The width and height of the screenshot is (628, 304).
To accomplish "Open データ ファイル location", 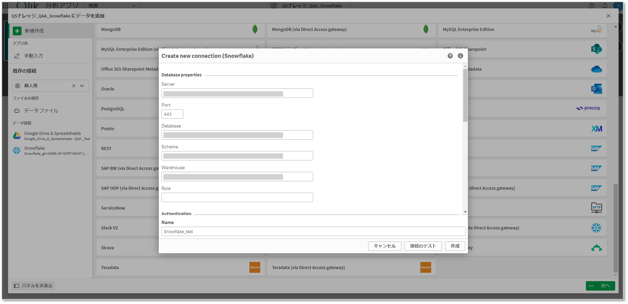I will (51, 111).
